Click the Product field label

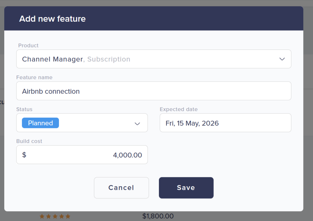[28, 46]
